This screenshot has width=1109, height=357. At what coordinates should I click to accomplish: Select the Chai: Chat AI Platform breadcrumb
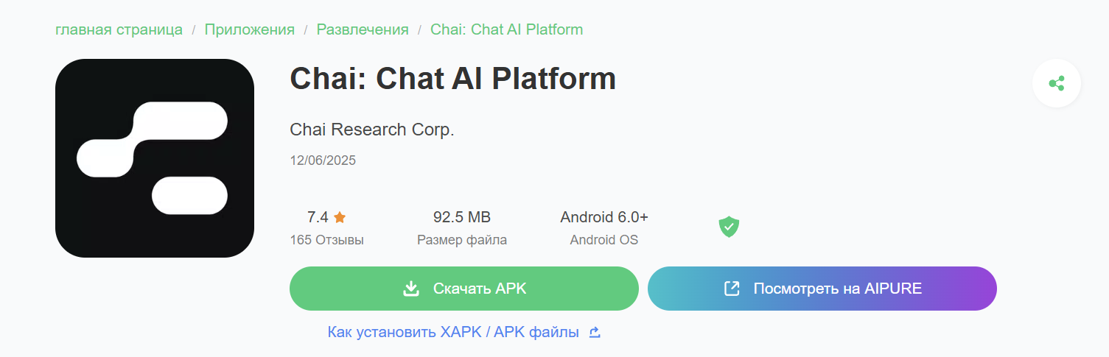pyautogui.click(x=506, y=30)
